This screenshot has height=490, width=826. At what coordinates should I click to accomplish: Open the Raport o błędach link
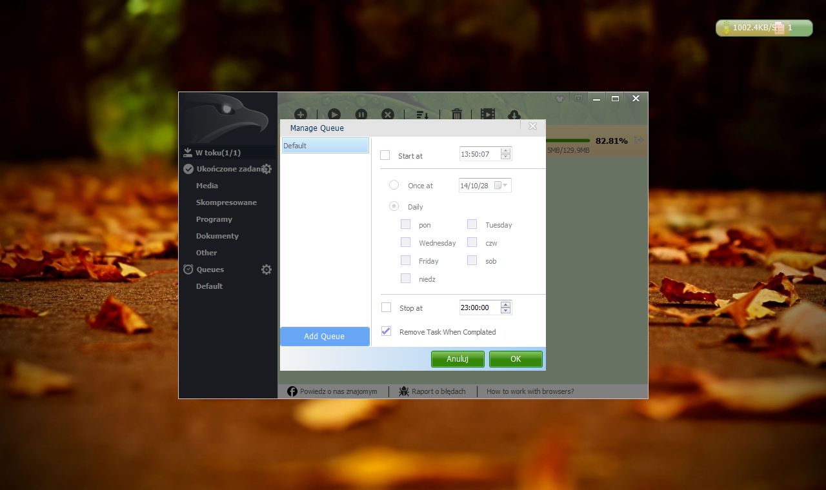click(439, 391)
